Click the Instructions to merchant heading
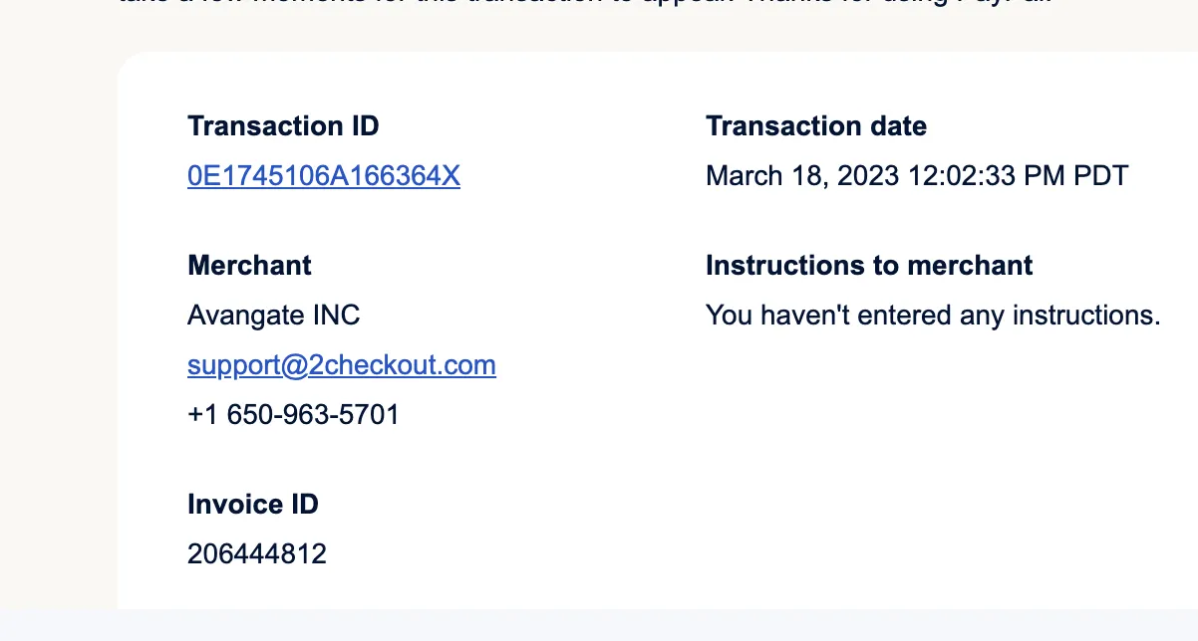Image resolution: width=1198 pixels, height=641 pixels. [869, 266]
